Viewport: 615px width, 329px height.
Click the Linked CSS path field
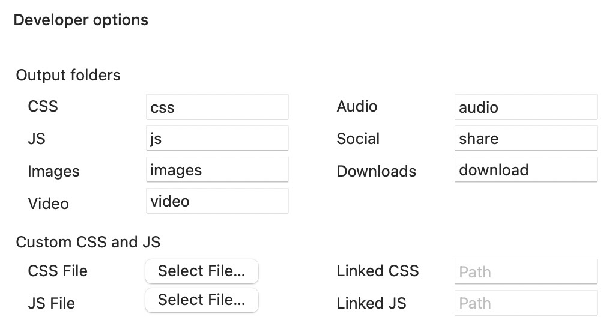(x=526, y=272)
